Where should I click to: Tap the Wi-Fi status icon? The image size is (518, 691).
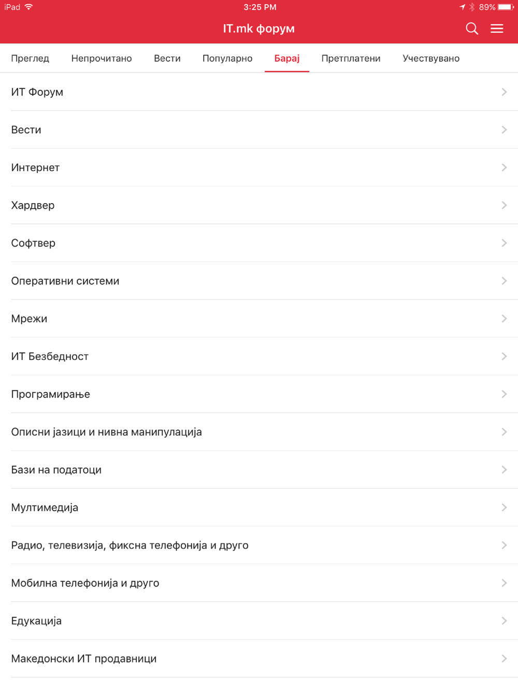[28, 7]
